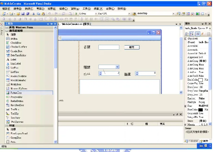The image size is (214, 152).
Task: Click the 確定 button on the form
Action: click(x=132, y=47)
